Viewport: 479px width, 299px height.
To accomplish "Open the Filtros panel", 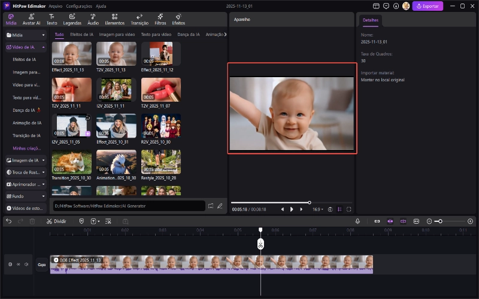I will (160, 19).
